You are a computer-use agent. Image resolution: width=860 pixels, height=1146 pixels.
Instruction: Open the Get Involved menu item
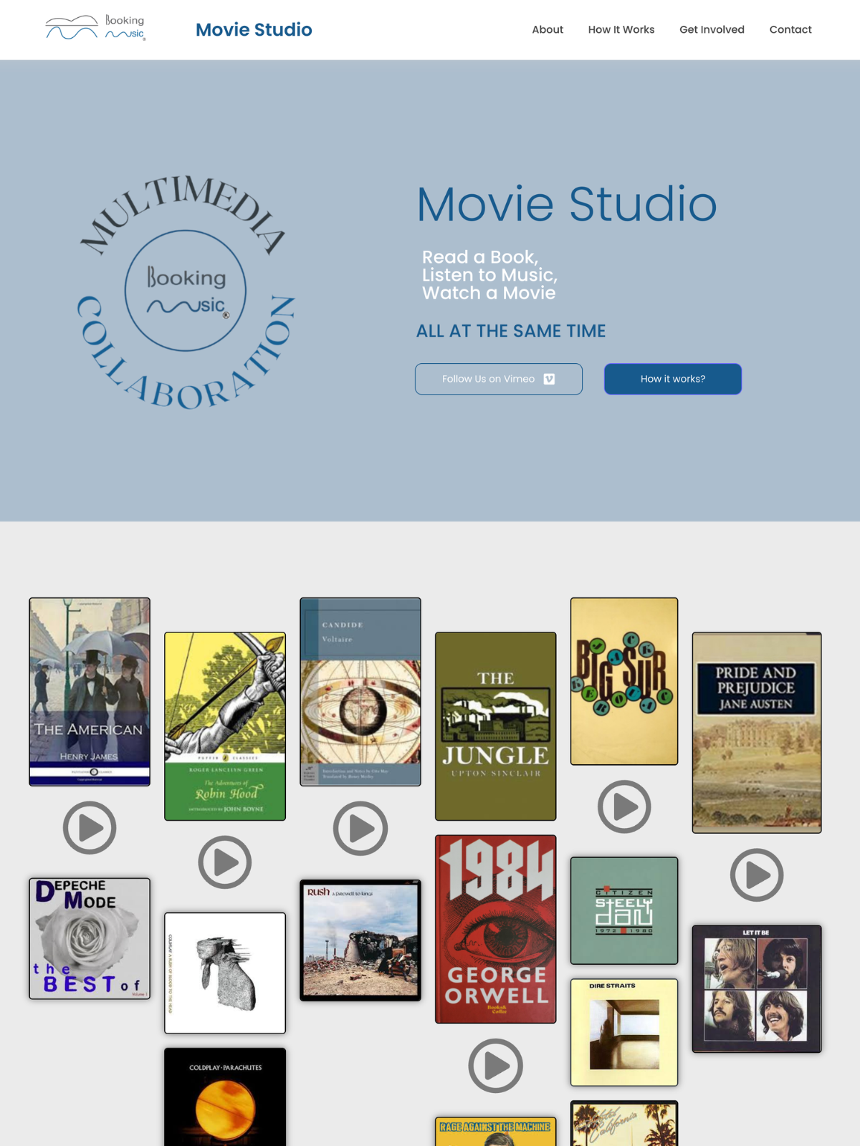coord(712,29)
